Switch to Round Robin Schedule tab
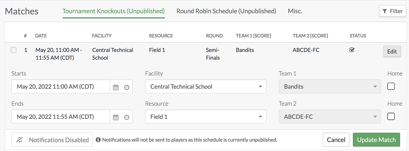The width and height of the screenshot is (409, 151). pyautogui.click(x=226, y=11)
